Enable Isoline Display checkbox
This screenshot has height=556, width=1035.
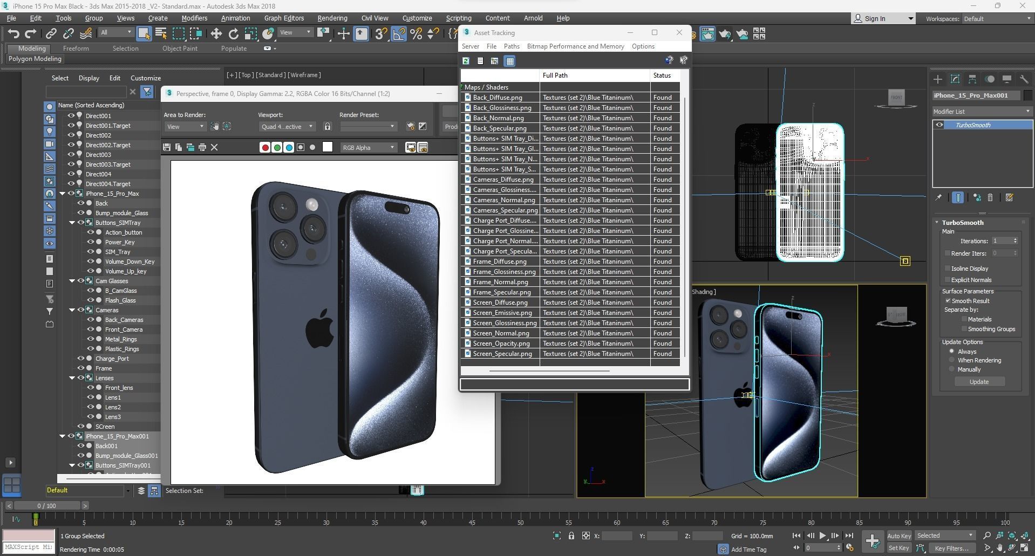(x=948, y=268)
